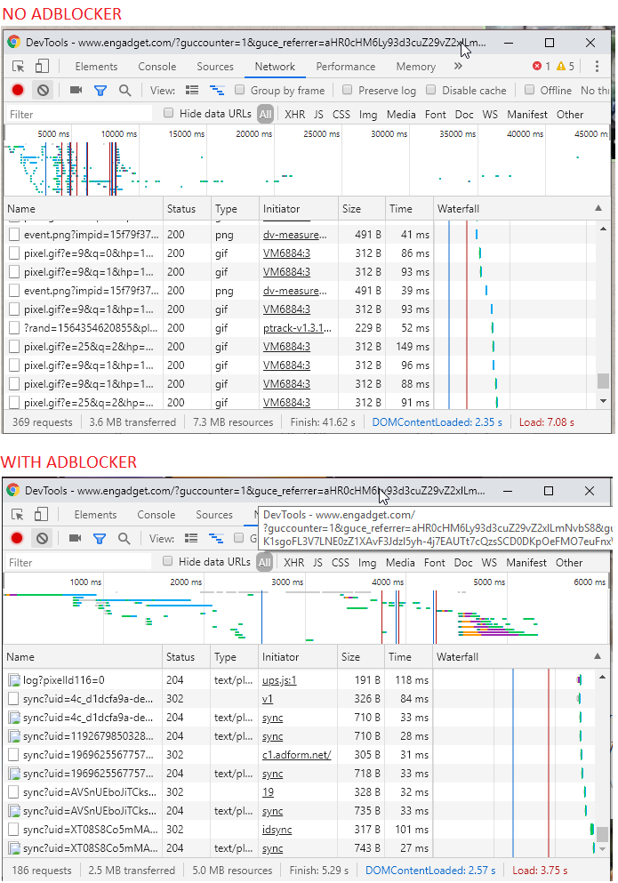Image resolution: width=618 pixels, height=883 pixels.
Task: Open the DevTools three-dot menu in the top window
Action: (x=597, y=67)
